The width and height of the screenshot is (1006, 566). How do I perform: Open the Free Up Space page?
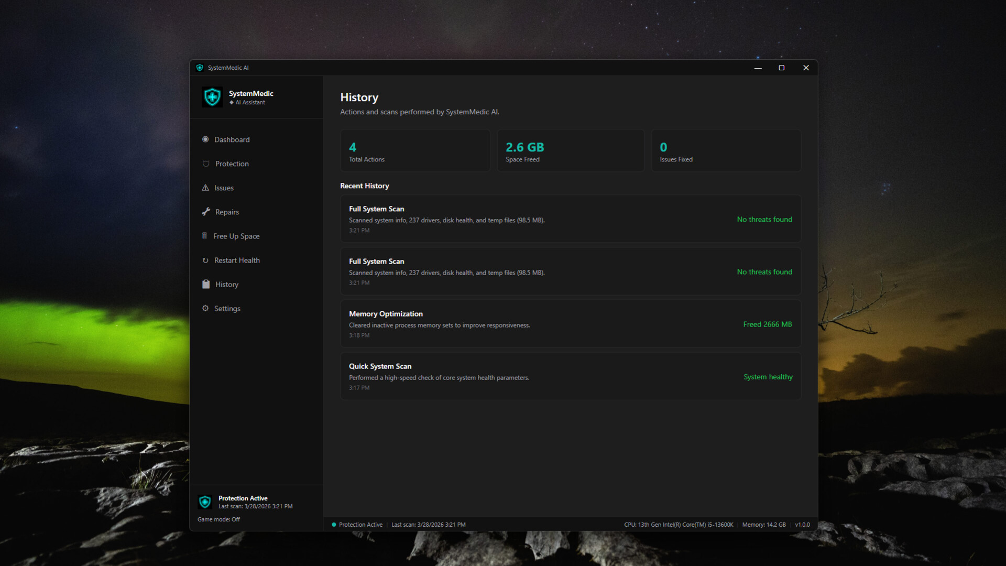(x=236, y=236)
